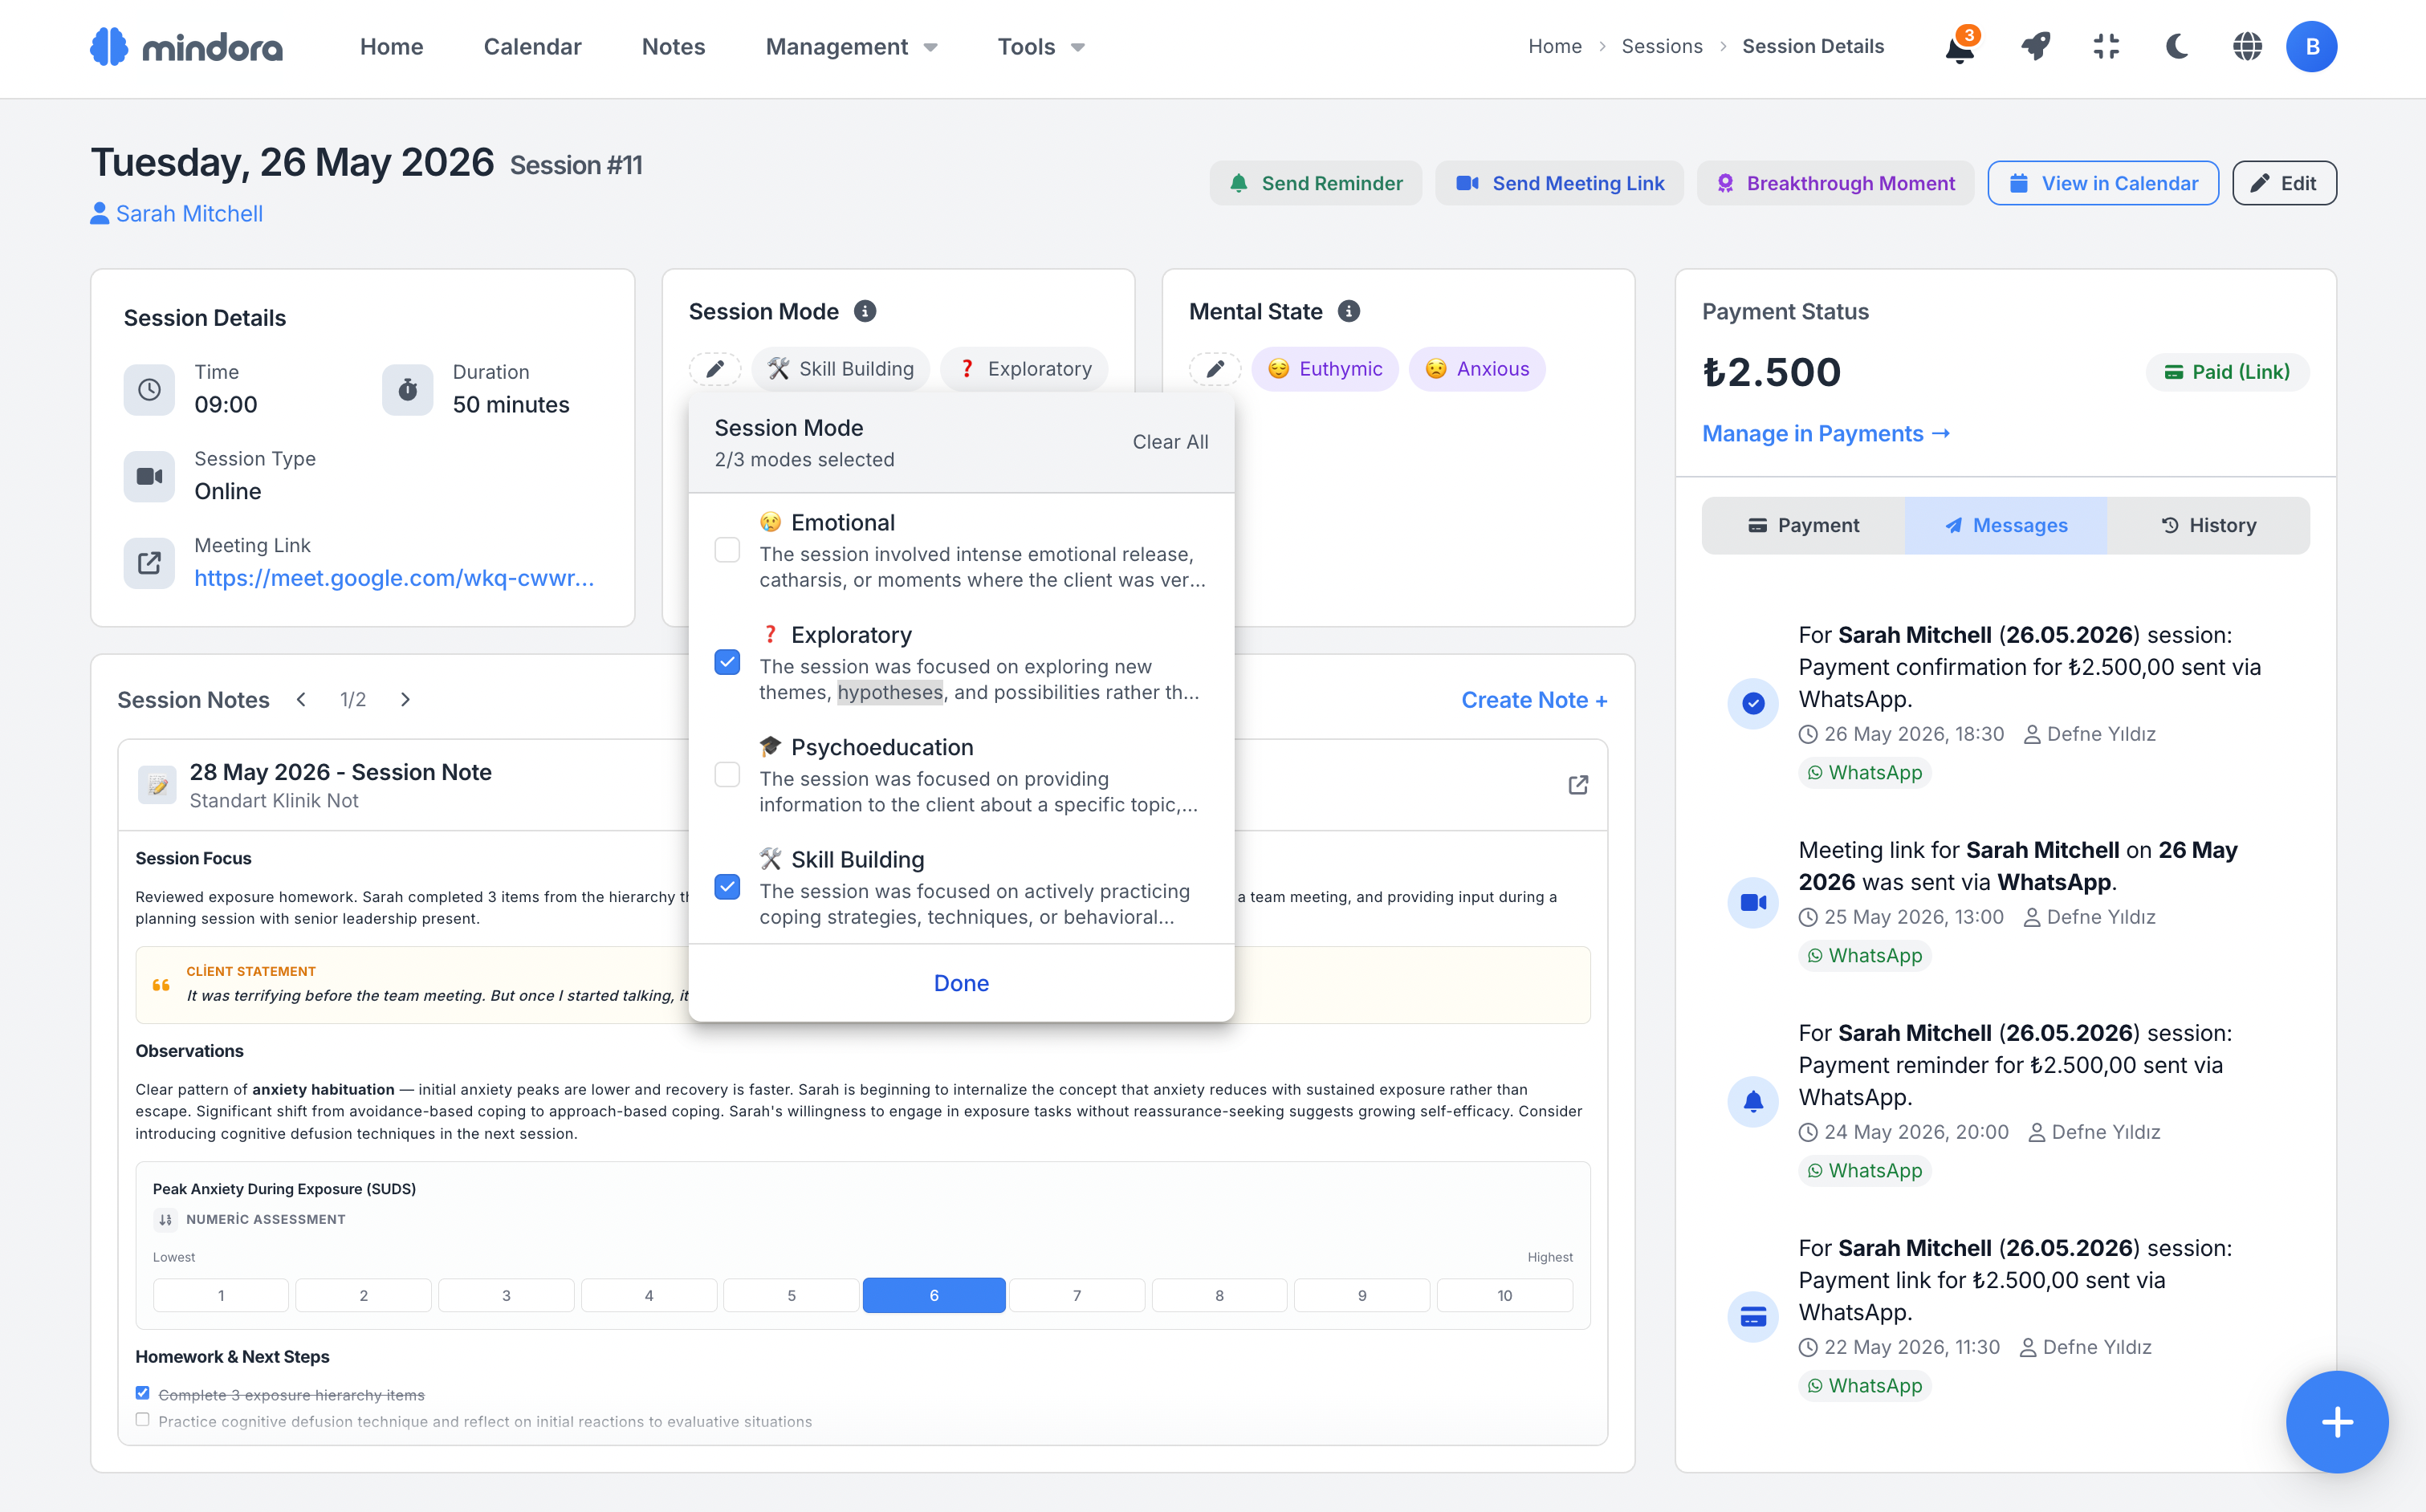This screenshot has height=1512, width=2426.
Task: Go to Sessions in the breadcrumb
Action: tap(1661, 47)
